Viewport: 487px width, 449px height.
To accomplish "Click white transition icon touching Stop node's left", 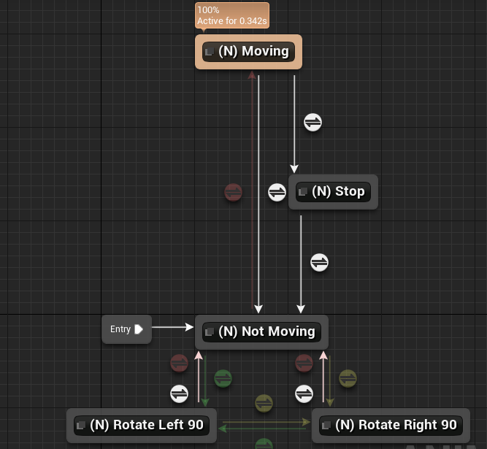I will pyautogui.click(x=277, y=192).
